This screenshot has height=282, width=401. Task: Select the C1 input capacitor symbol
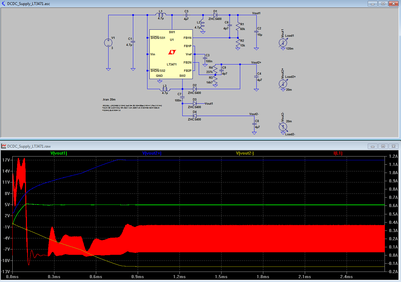point(133,42)
